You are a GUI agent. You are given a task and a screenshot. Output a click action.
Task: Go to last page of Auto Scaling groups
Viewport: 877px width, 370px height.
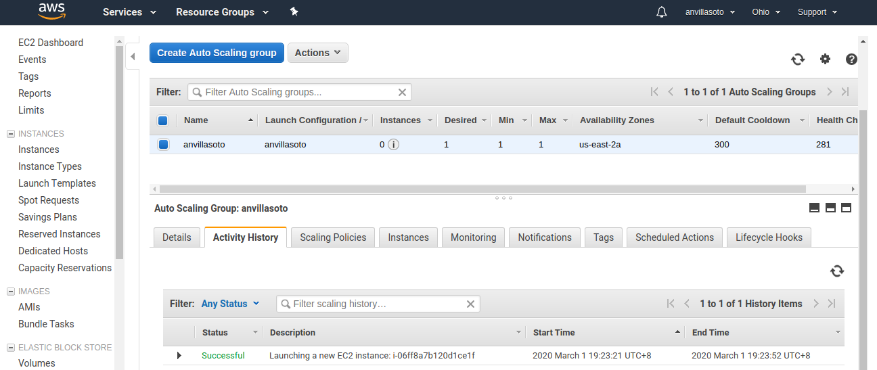click(845, 92)
